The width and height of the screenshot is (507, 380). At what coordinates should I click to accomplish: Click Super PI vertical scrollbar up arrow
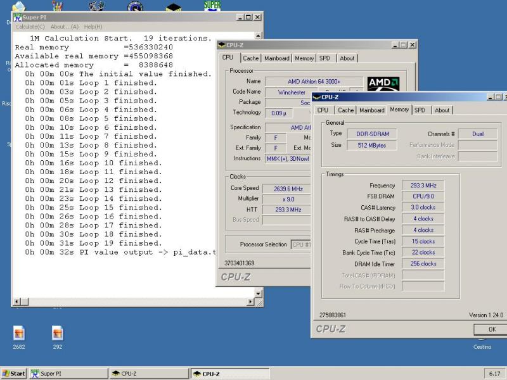pyautogui.click(x=258, y=35)
